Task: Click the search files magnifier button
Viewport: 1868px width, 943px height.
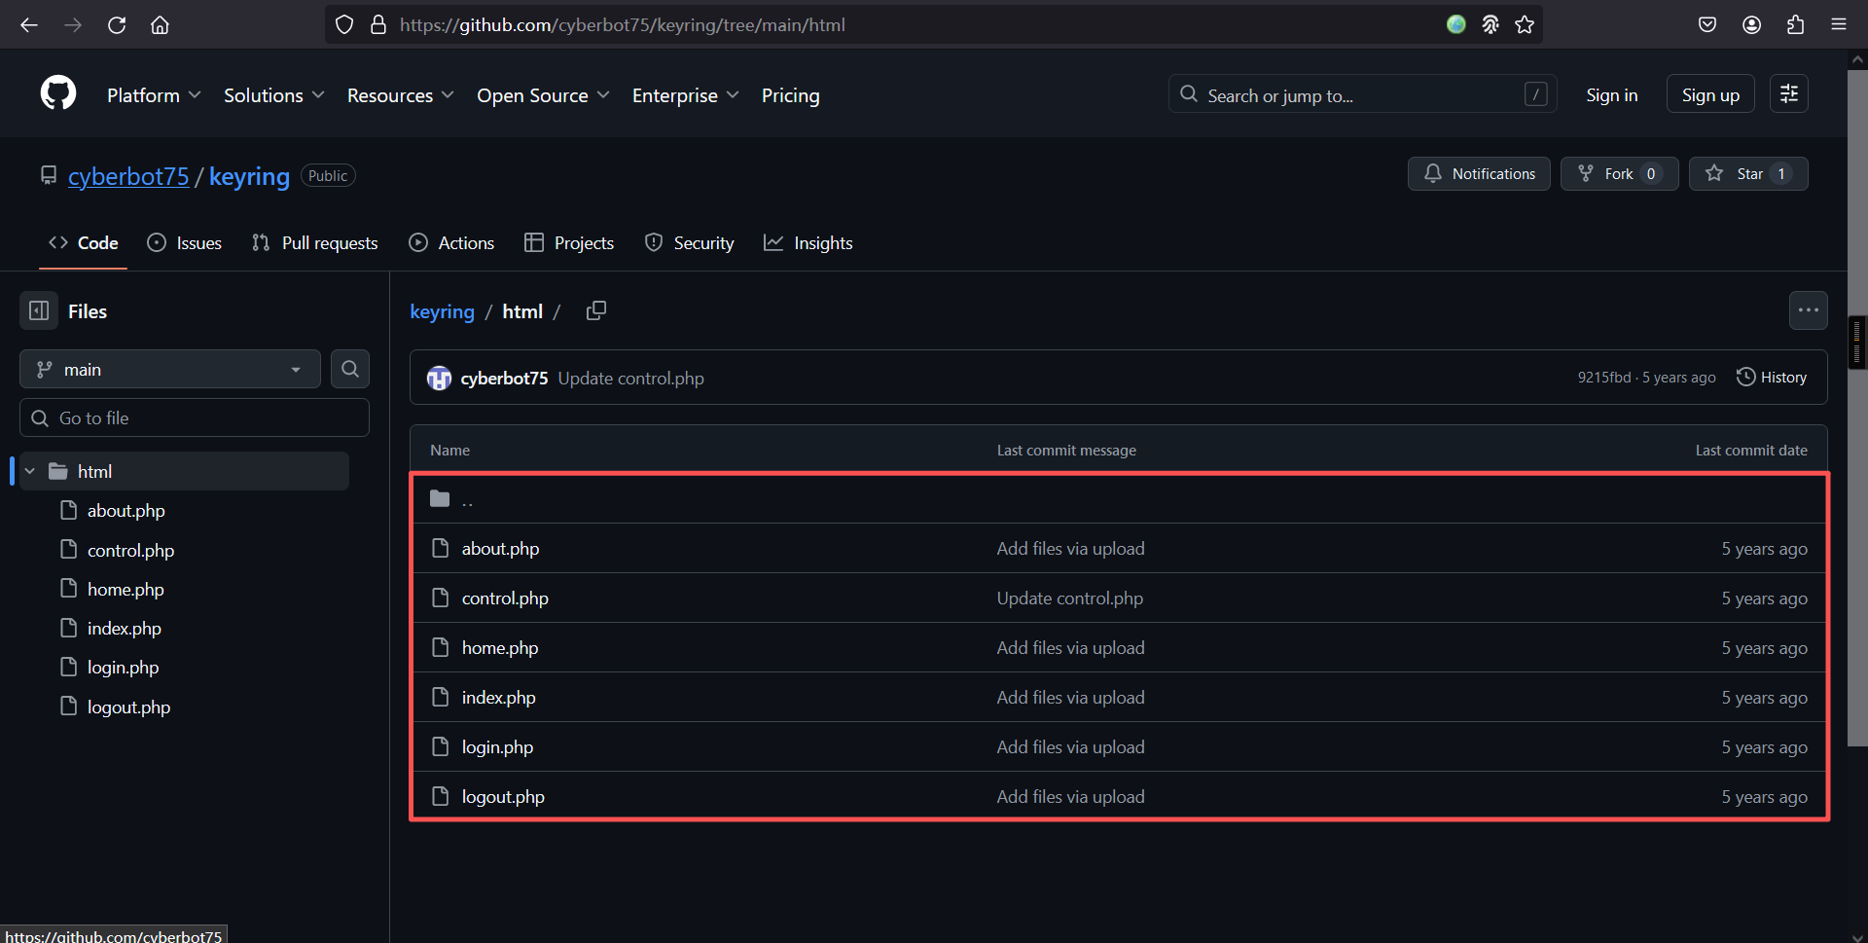Action: (x=350, y=369)
